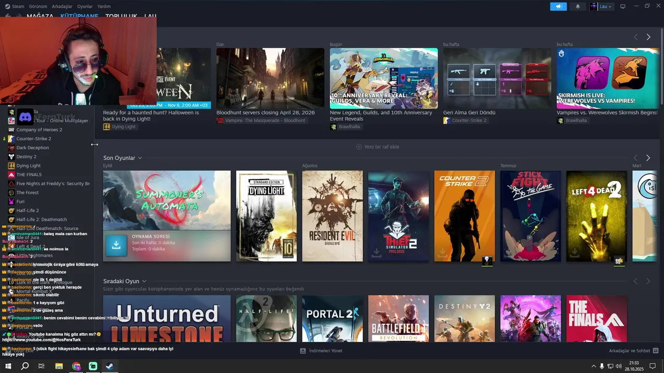Expand the Son Oyunlar shelf dropdown

140,158
